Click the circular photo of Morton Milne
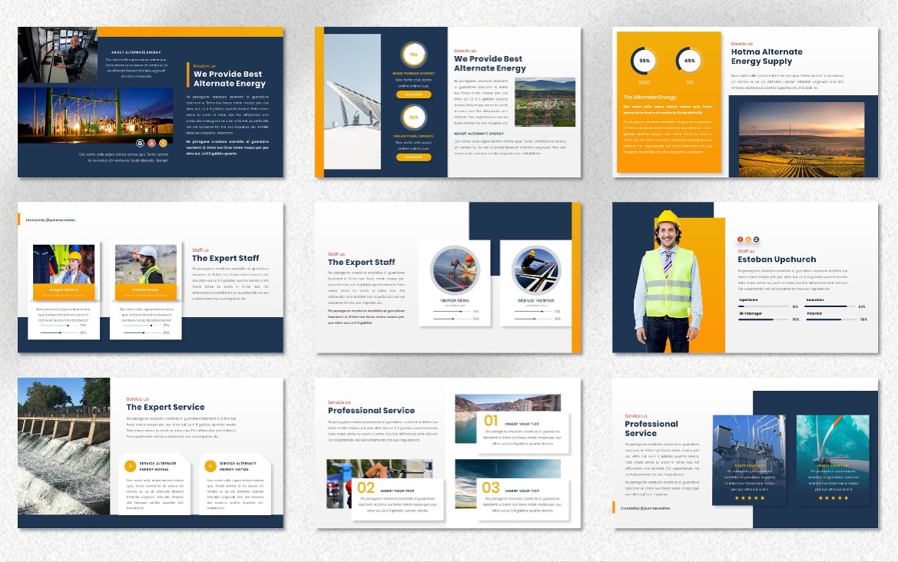Viewport: 898px width, 562px height. pyautogui.click(x=455, y=269)
